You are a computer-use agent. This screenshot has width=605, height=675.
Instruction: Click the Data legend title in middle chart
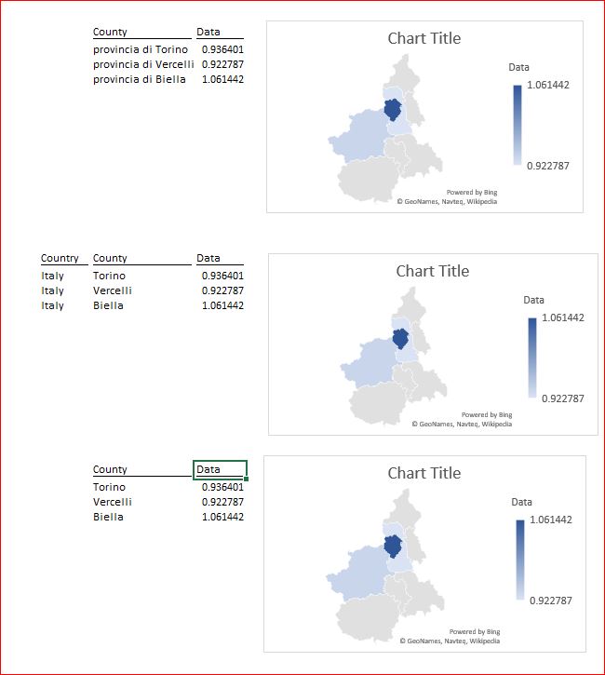pos(533,301)
